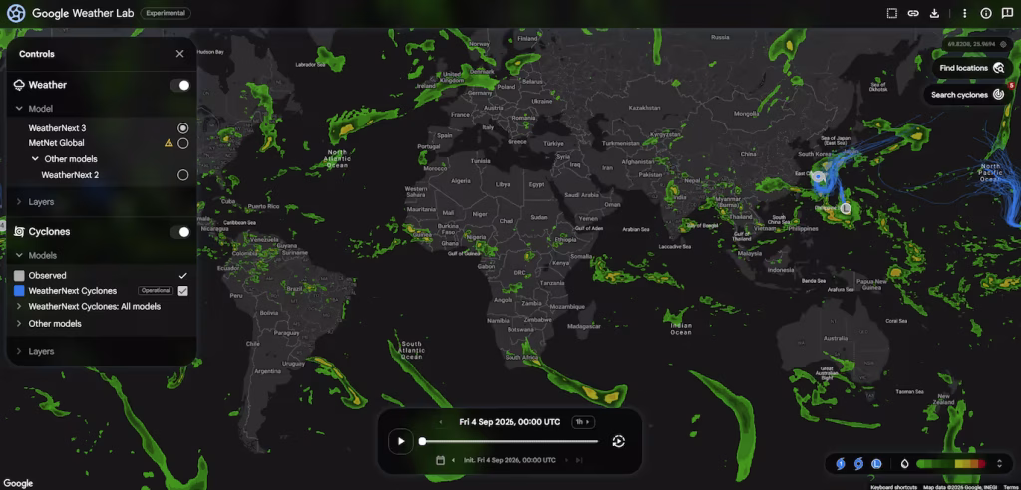Click the red 5 badge on Search cyclones
The height and width of the screenshot is (490, 1021).
tap(1011, 86)
